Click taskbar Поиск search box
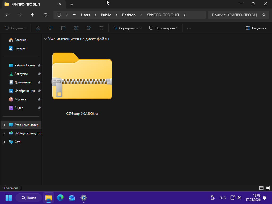 (29, 198)
